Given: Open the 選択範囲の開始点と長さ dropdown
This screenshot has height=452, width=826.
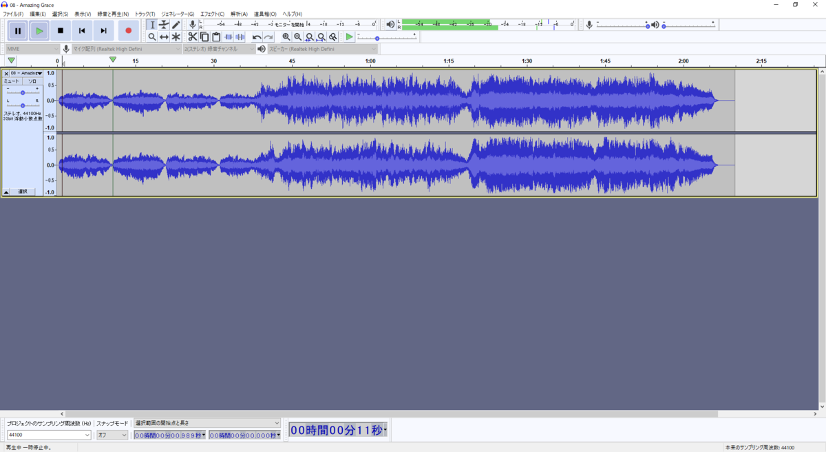Looking at the screenshot, I should pos(207,423).
